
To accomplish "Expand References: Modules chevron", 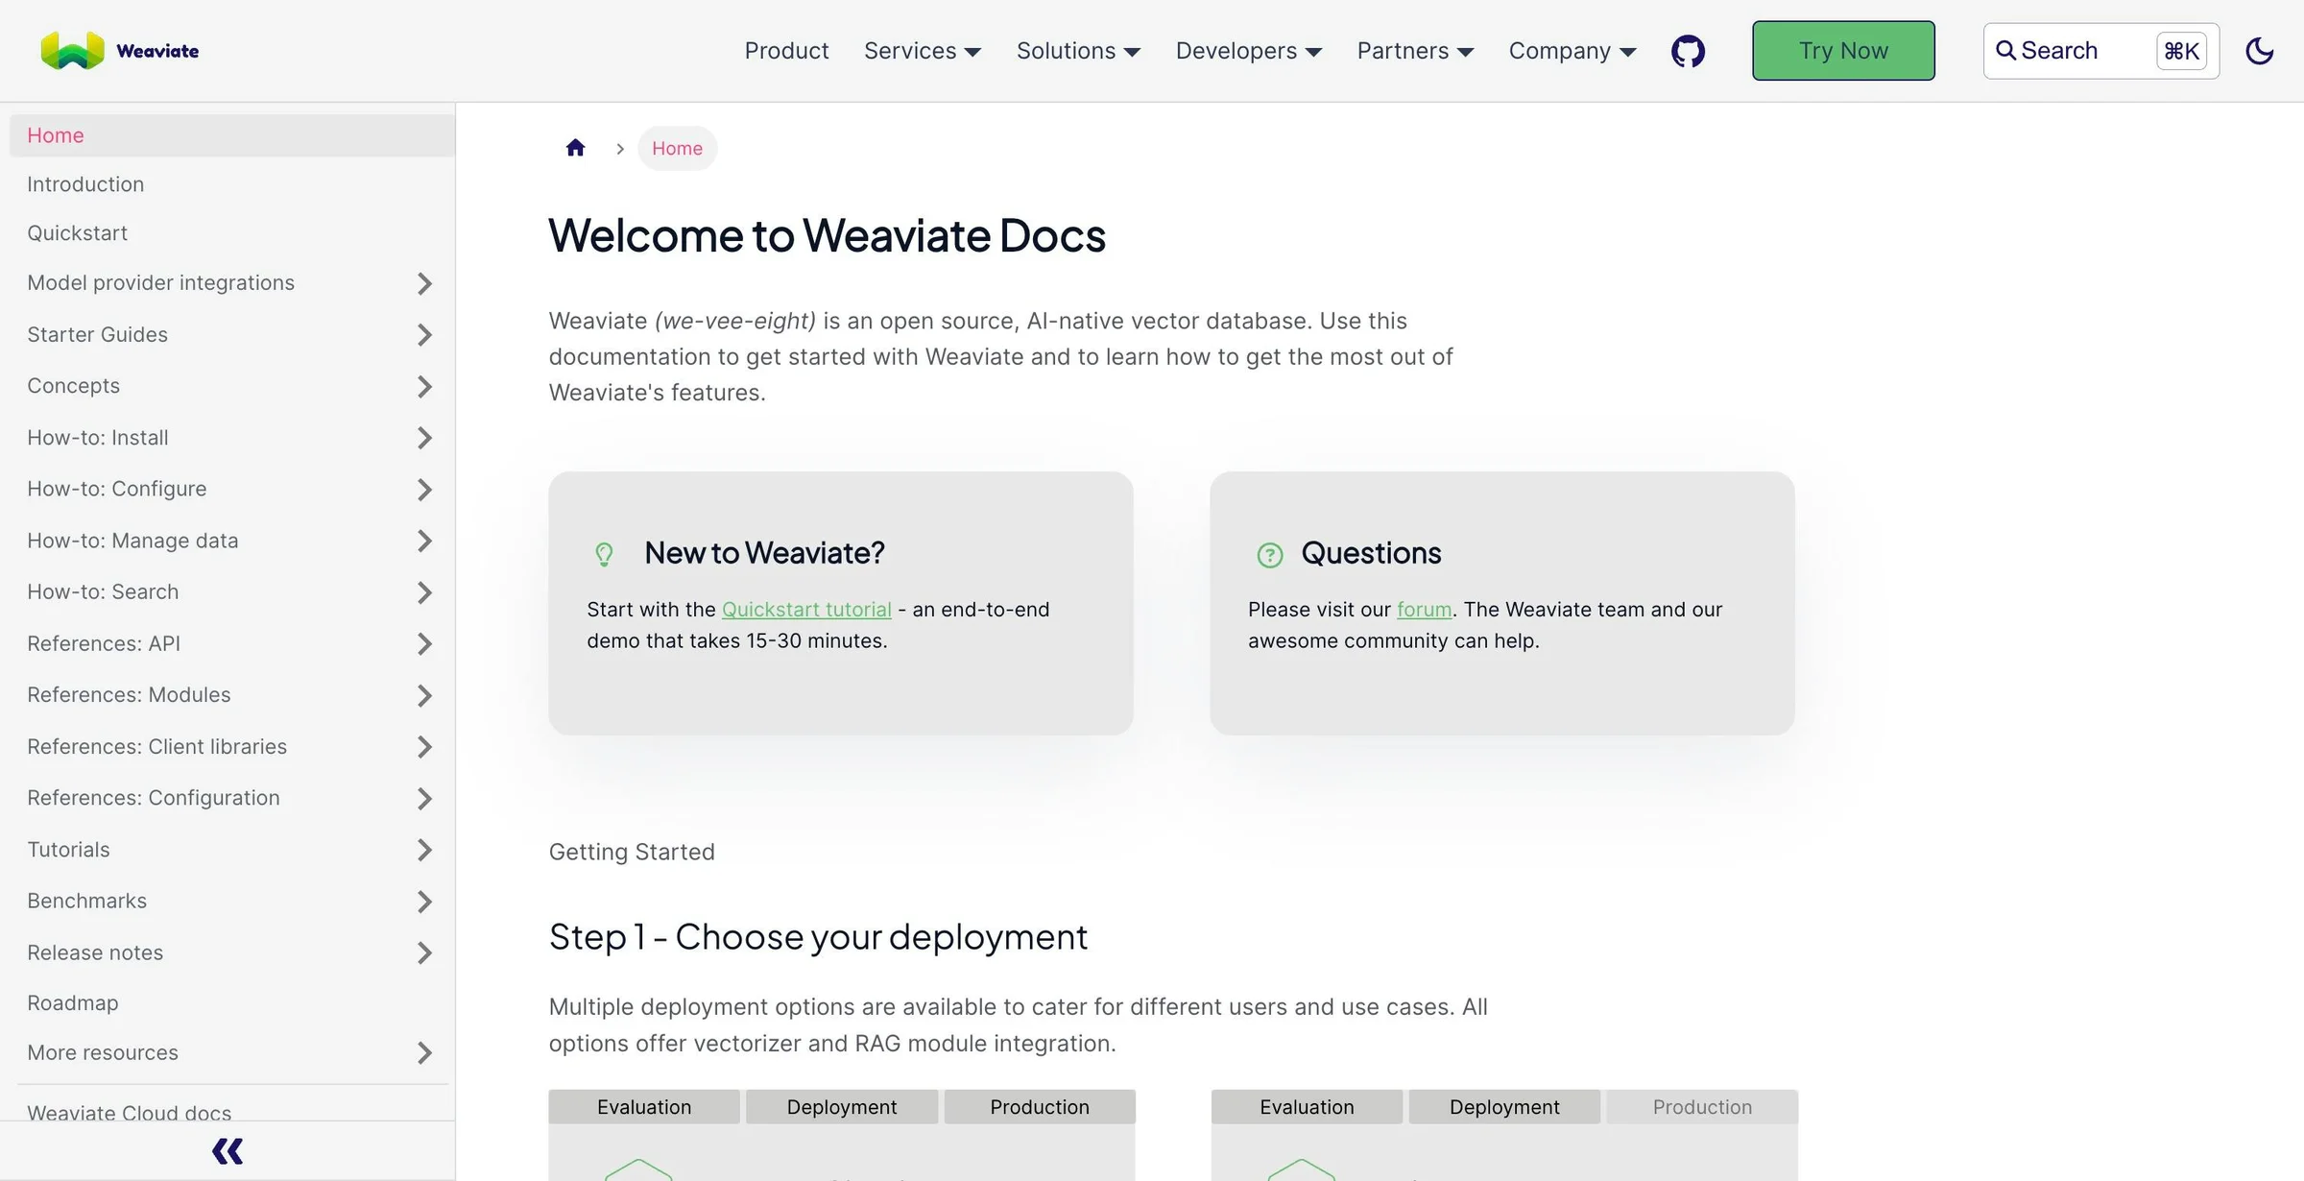I will pyautogui.click(x=424, y=696).
